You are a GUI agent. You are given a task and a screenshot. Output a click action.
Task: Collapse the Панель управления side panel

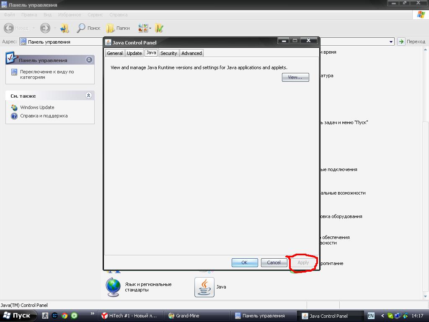click(89, 60)
